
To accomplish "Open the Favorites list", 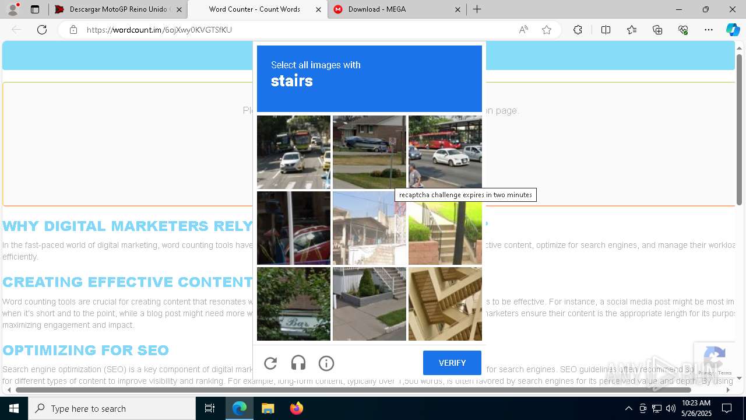I will 632,30.
